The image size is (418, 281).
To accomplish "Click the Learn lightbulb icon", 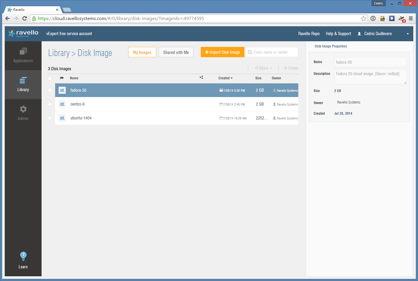I will 23,256.
